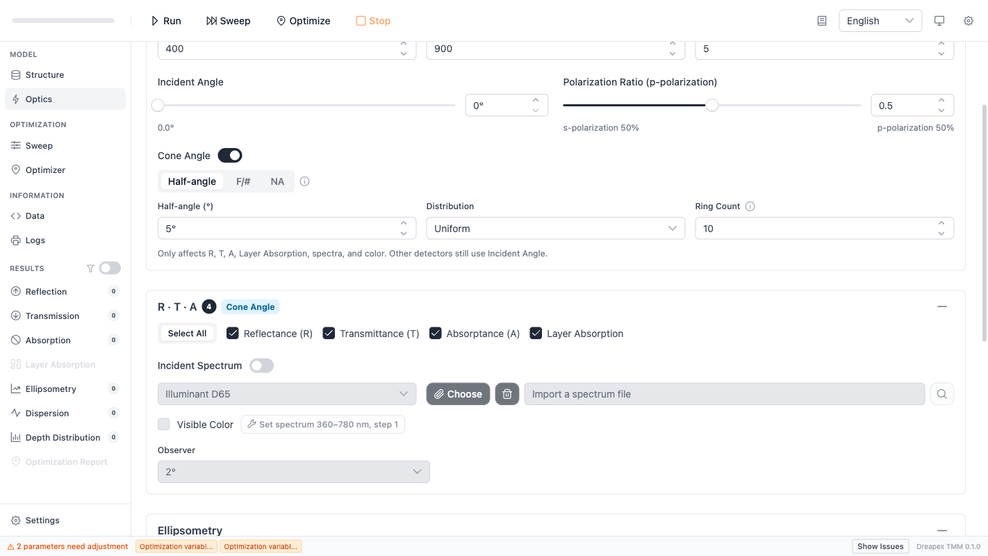Viewport: 988px width, 556px height.
Task: Click the Show Issues button
Action: click(x=880, y=546)
